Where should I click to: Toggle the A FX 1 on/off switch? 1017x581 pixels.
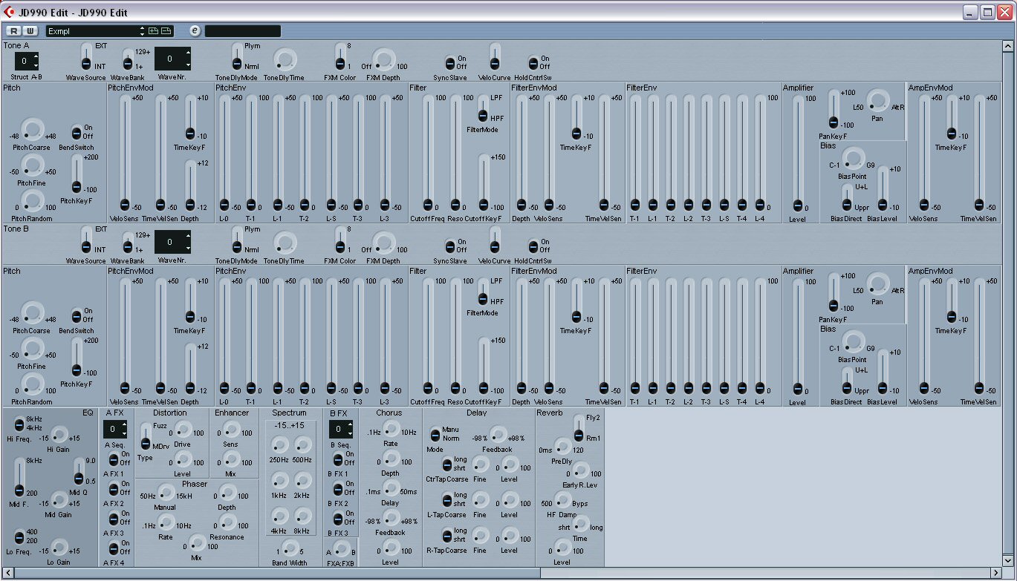coord(114,459)
